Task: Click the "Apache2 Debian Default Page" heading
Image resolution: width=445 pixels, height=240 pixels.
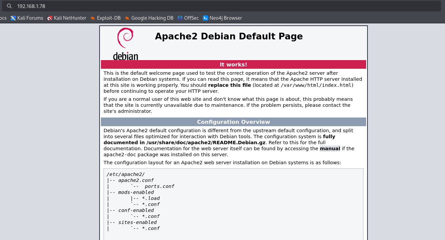Action: tap(229, 36)
